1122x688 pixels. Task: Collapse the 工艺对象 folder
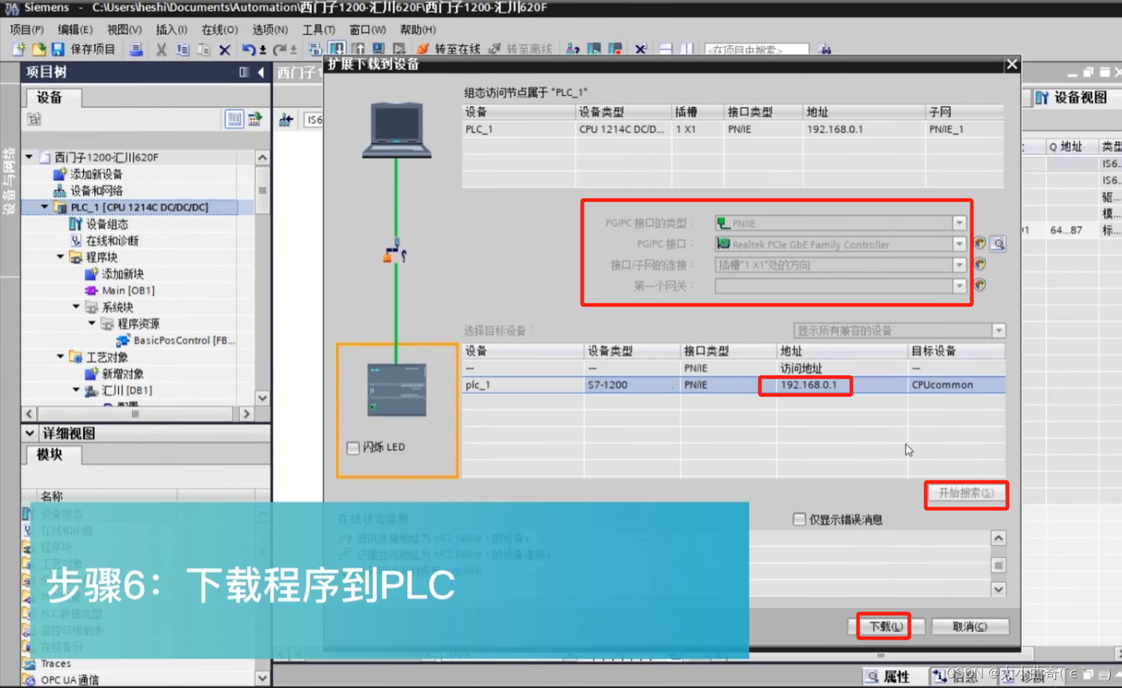click(x=60, y=357)
